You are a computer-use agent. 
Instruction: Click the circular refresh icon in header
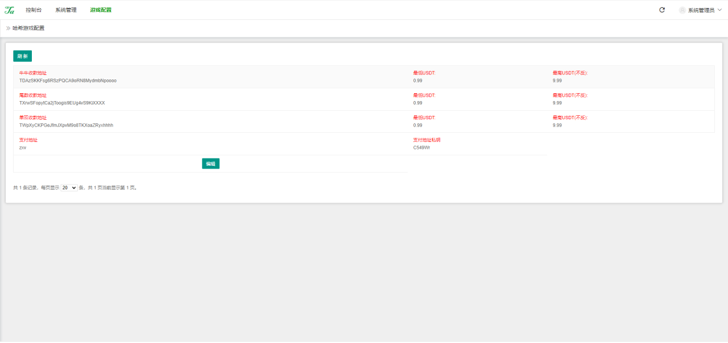click(662, 10)
